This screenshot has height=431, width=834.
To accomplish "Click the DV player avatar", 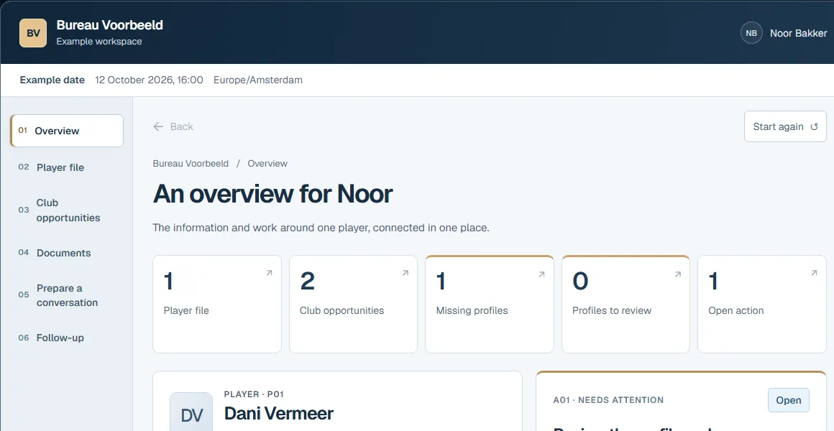I will 191,412.
